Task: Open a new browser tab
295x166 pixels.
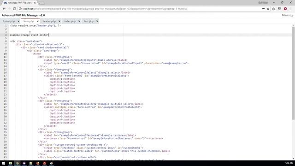Action: pos(42,3)
